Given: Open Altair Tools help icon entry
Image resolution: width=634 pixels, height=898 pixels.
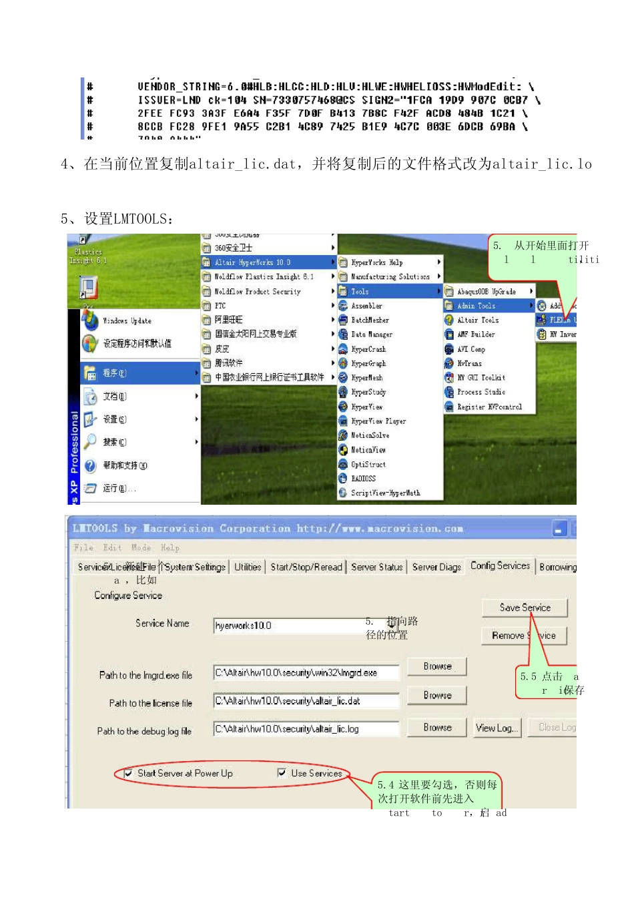Looking at the screenshot, I should [x=449, y=320].
